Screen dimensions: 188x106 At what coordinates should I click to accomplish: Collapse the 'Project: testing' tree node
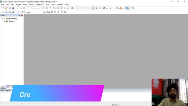coord(2,19)
